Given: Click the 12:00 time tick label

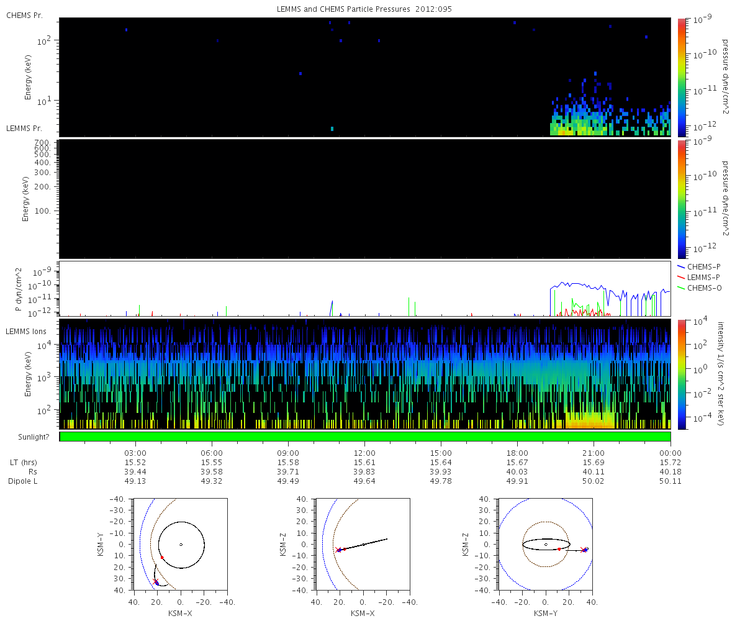Looking at the screenshot, I should (365, 453).
